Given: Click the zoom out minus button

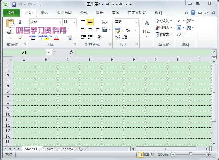Looking at the screenshot, I should [173, 155].
